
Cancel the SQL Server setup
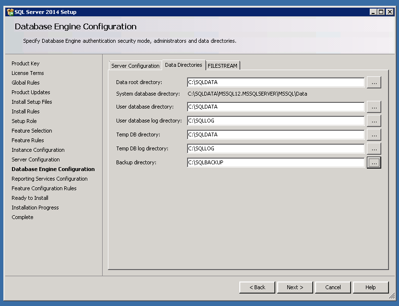(333, 287)
